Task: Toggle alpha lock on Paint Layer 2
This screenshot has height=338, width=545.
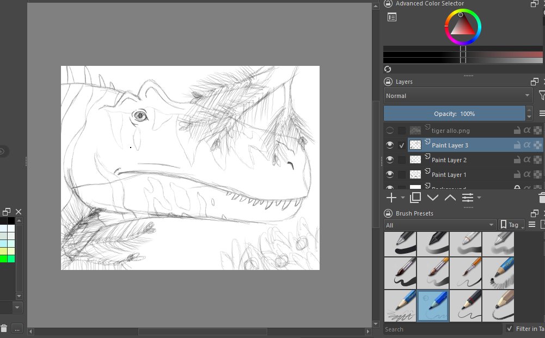Action: click(x=537, y=160)
